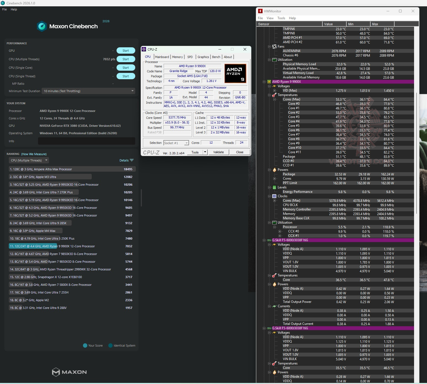Open the Tools dropdown arrow in CPU-Z
This screenshot has width=427, height=384.
[205, 152]
